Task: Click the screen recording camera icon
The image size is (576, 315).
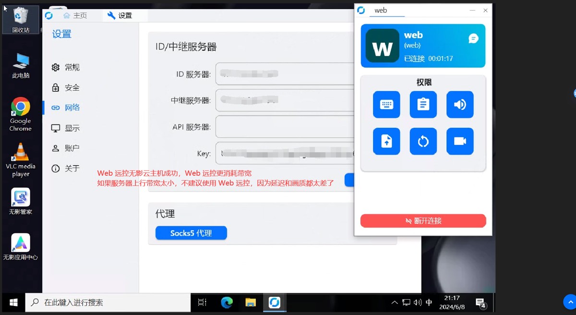Action: click(460, 141)
